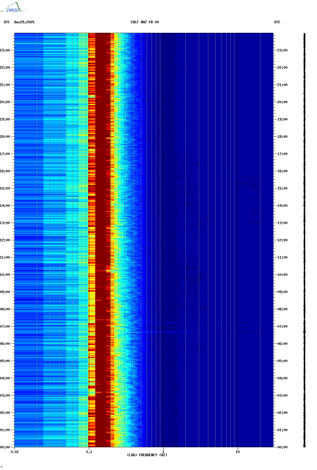The height and width of the screenshot is (470, 317).
Task: Select the 23:00 marker on left time axis
Action: coord(5,50)
